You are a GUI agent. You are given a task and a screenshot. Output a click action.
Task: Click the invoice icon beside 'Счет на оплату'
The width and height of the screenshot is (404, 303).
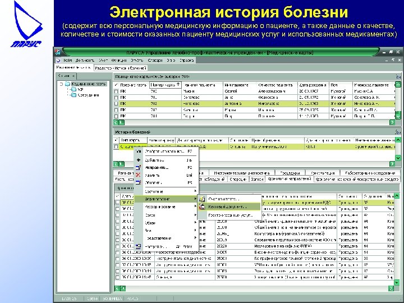(x=202, y=199)
